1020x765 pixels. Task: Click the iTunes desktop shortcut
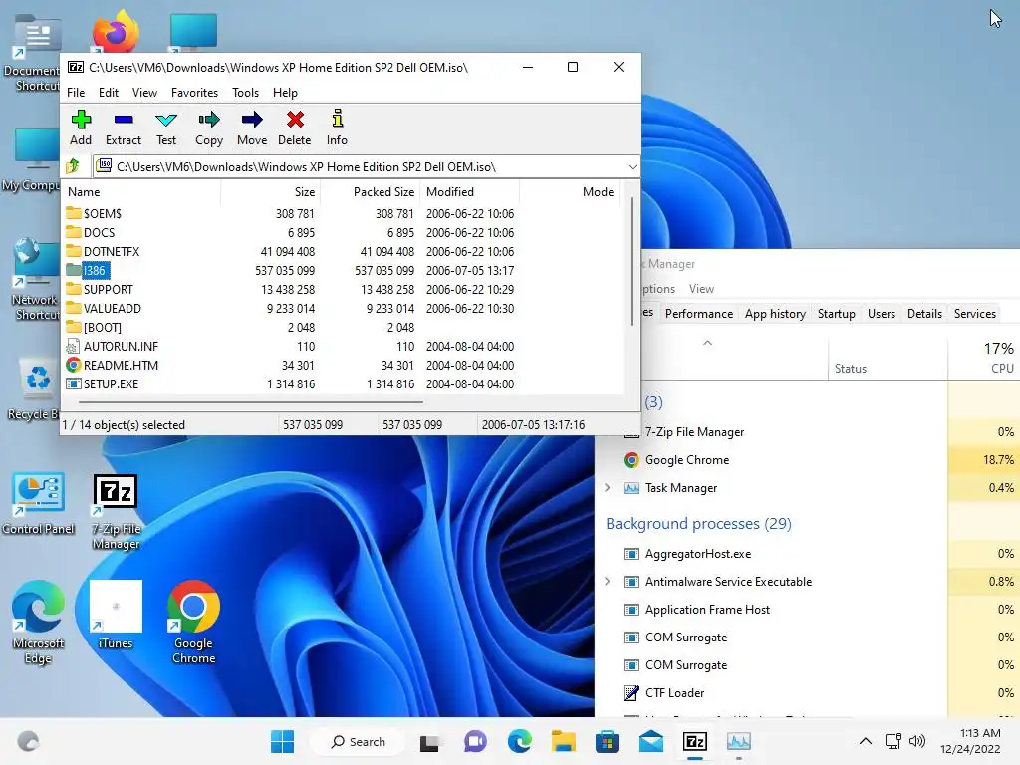[116, 615]
